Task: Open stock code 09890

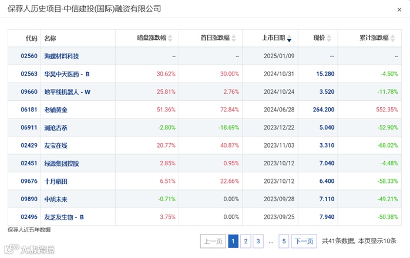Action: click(29, 199)
